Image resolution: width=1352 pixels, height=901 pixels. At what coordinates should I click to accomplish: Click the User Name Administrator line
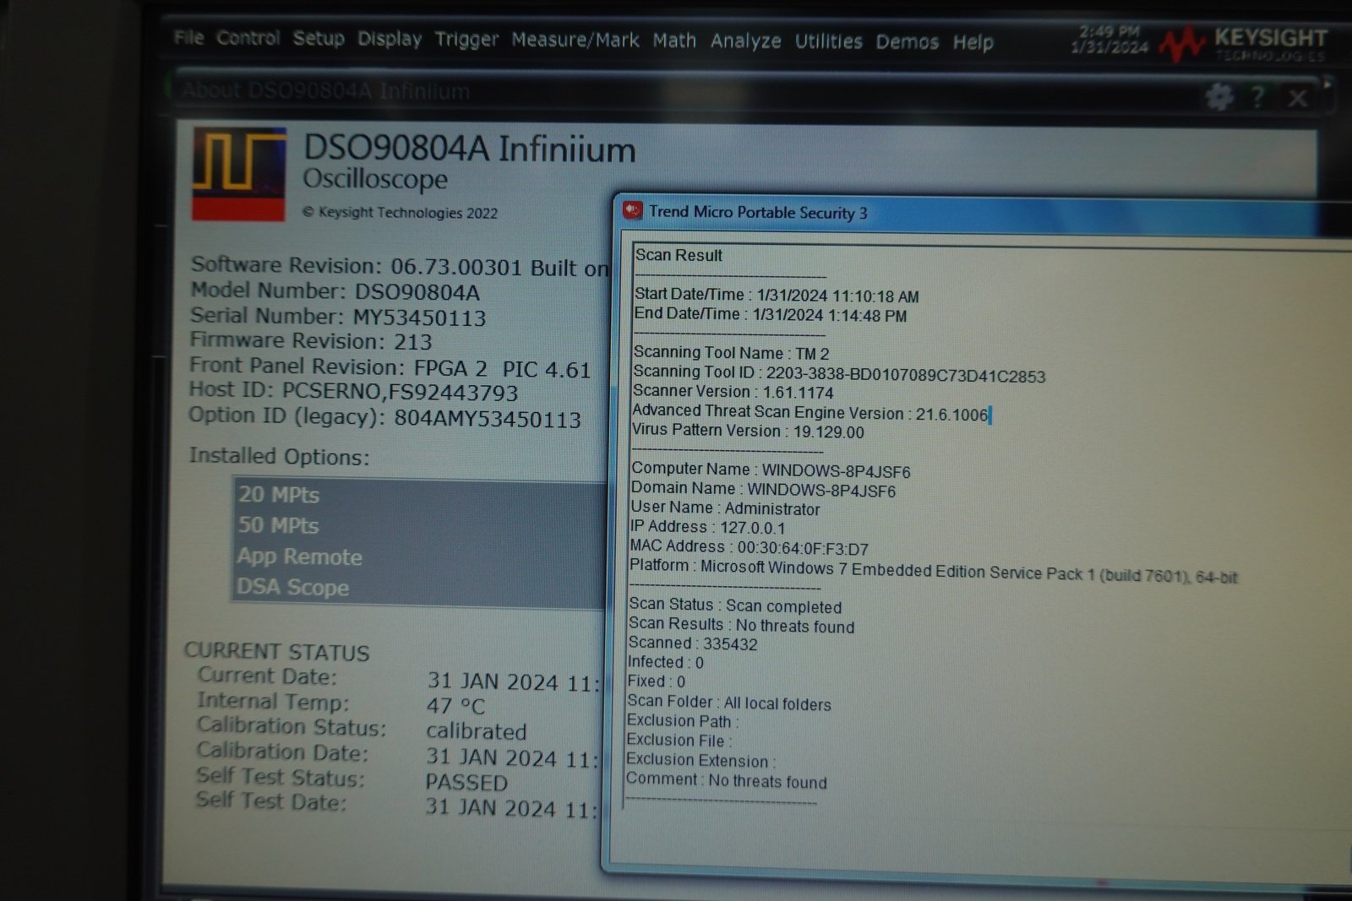click(x=725, y=508)
